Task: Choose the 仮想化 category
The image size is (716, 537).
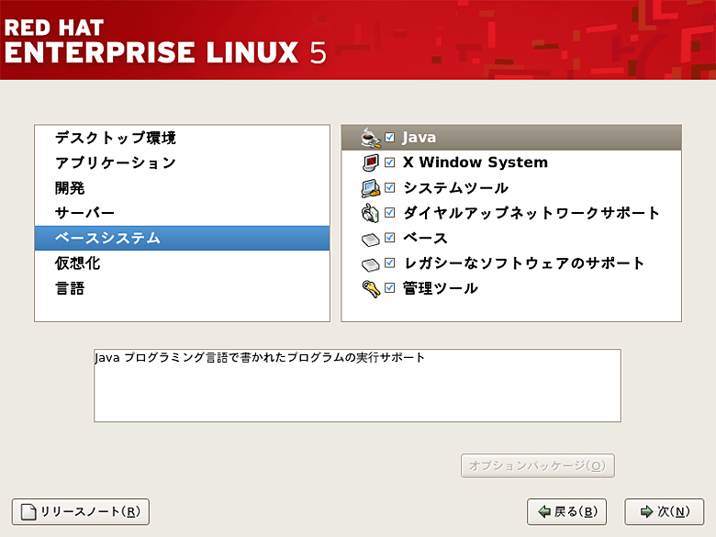Action: (78, 263)
